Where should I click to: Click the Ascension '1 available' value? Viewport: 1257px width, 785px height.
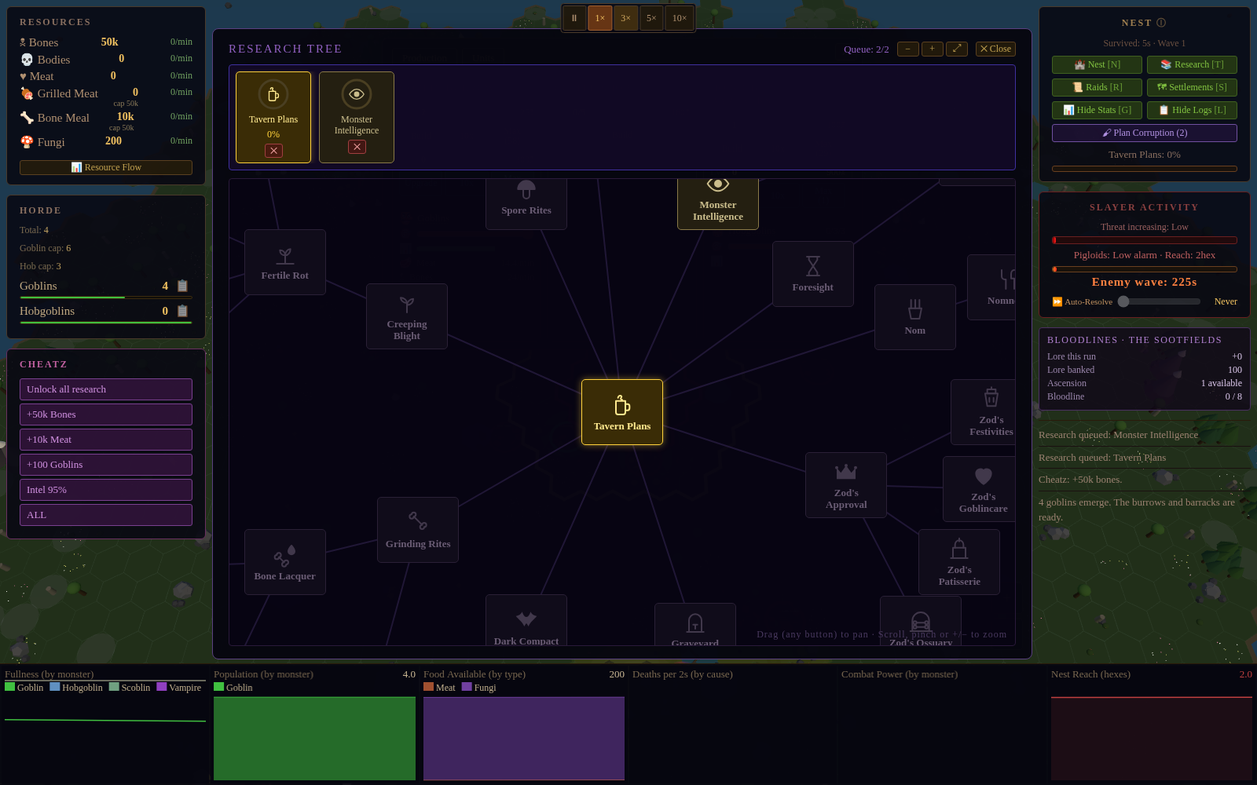tap(1221, 383)
